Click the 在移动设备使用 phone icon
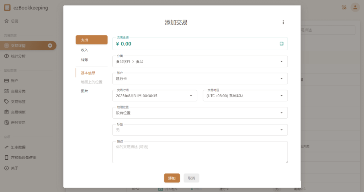Viewport: 364px width, 192px height. click(x=6, y=158)
